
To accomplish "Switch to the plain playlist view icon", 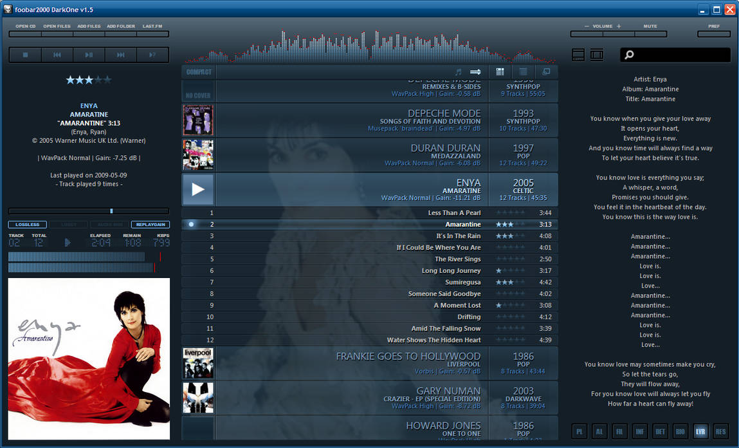I will [523, 71].
